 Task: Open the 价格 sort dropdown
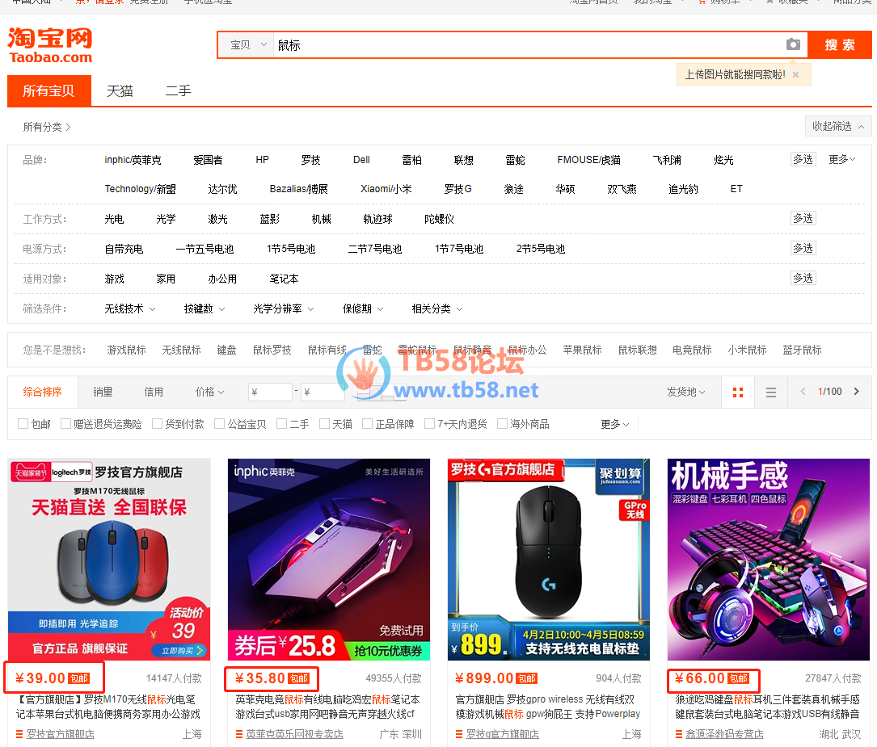click(x=209, y=392)
